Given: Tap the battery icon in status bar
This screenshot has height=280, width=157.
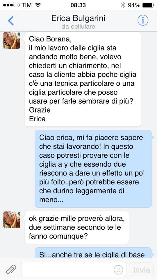Looking at the screenshot, I should tap(148, 5).
